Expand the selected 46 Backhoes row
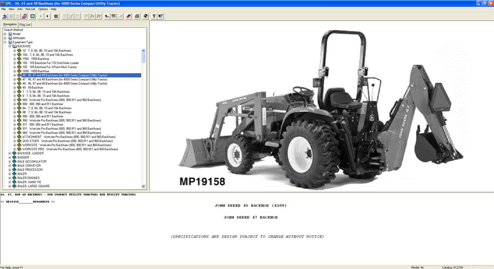Screen dimensions: 494x269 [x=15, y=75]
